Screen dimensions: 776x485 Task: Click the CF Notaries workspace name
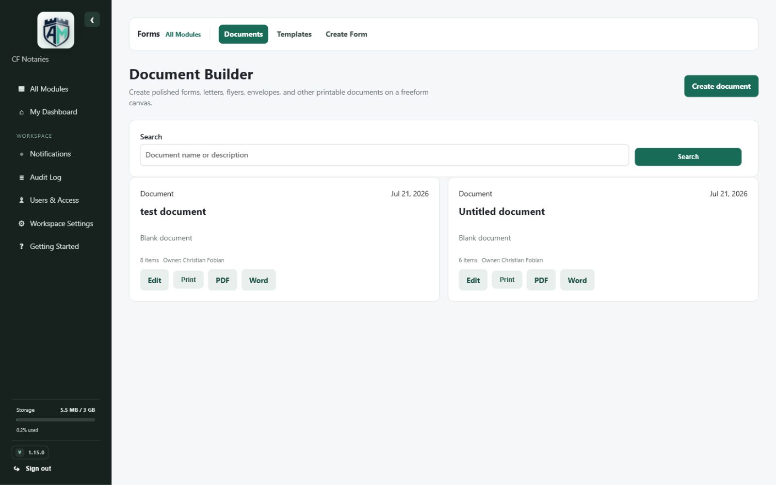point(30,59)
